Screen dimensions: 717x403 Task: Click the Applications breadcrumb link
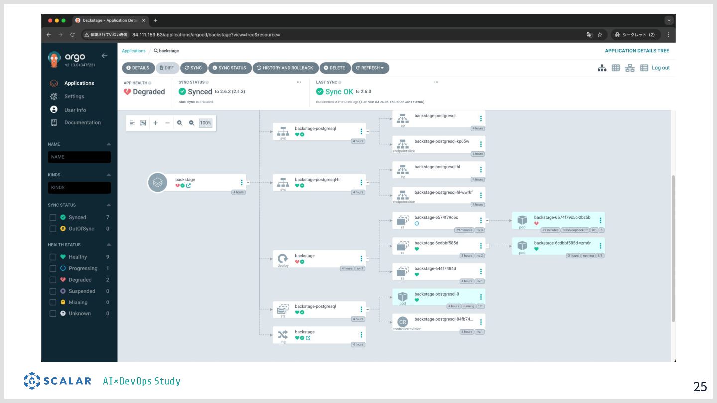tap(134, 51)
